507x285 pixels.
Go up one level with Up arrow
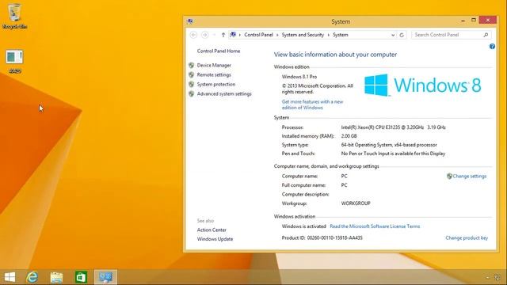click(x=223, y=35)
